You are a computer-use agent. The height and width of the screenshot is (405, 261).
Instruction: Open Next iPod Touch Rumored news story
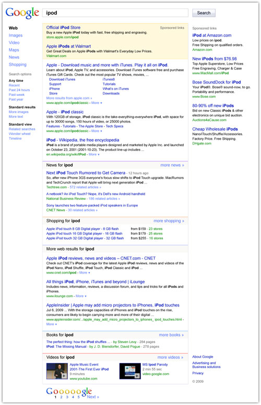click(86, 173)
